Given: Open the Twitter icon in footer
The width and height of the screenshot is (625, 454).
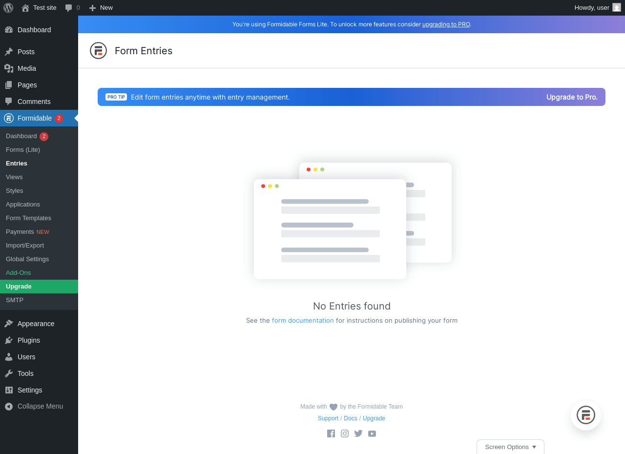Looking at the screenshot, I should coord(358,433).
